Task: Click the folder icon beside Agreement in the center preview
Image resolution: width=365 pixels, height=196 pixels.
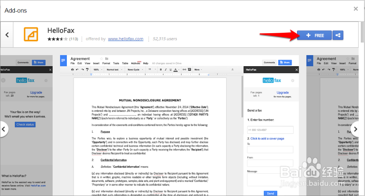Action: (x=106, y=59)
